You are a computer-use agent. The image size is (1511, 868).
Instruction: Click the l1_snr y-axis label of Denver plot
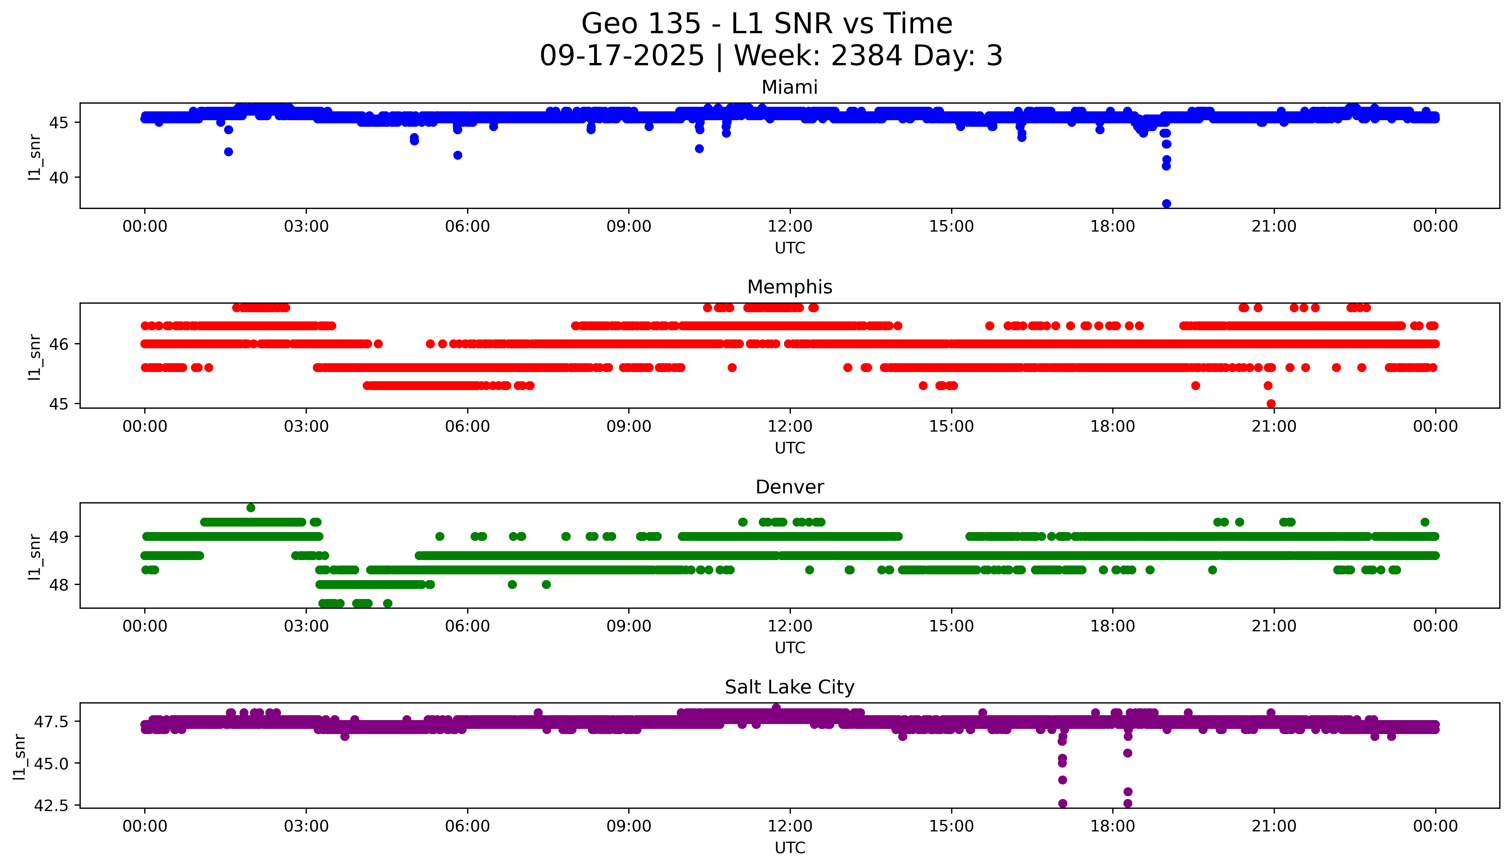tap(35, 556)
